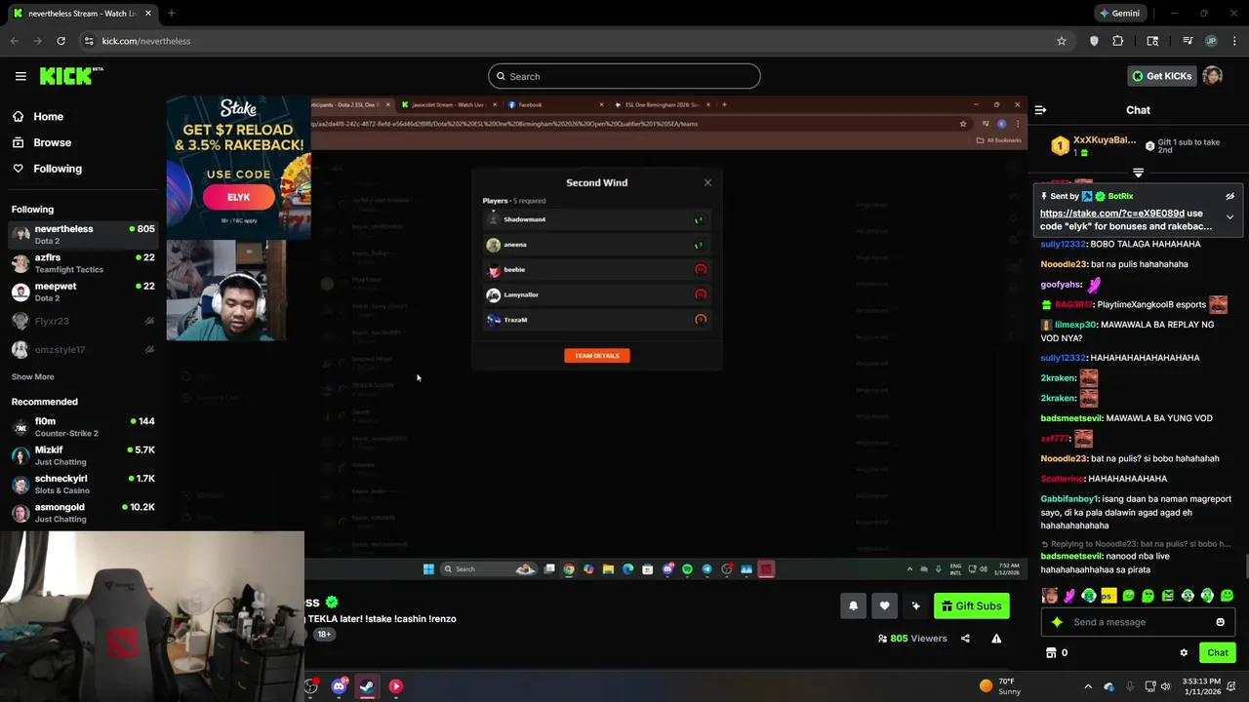1249x702 pixels.
Task: Click the KICK logo
Action: (x=71, y=76)
